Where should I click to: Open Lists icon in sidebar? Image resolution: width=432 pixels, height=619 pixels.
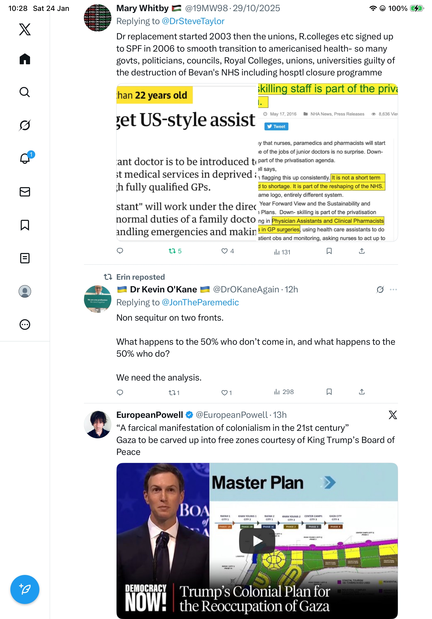tap(25, 258)
